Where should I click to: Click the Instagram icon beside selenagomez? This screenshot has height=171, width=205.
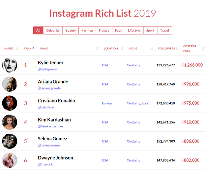(39, 145)
